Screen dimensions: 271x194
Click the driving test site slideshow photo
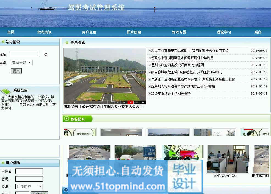tap(105, 76)
